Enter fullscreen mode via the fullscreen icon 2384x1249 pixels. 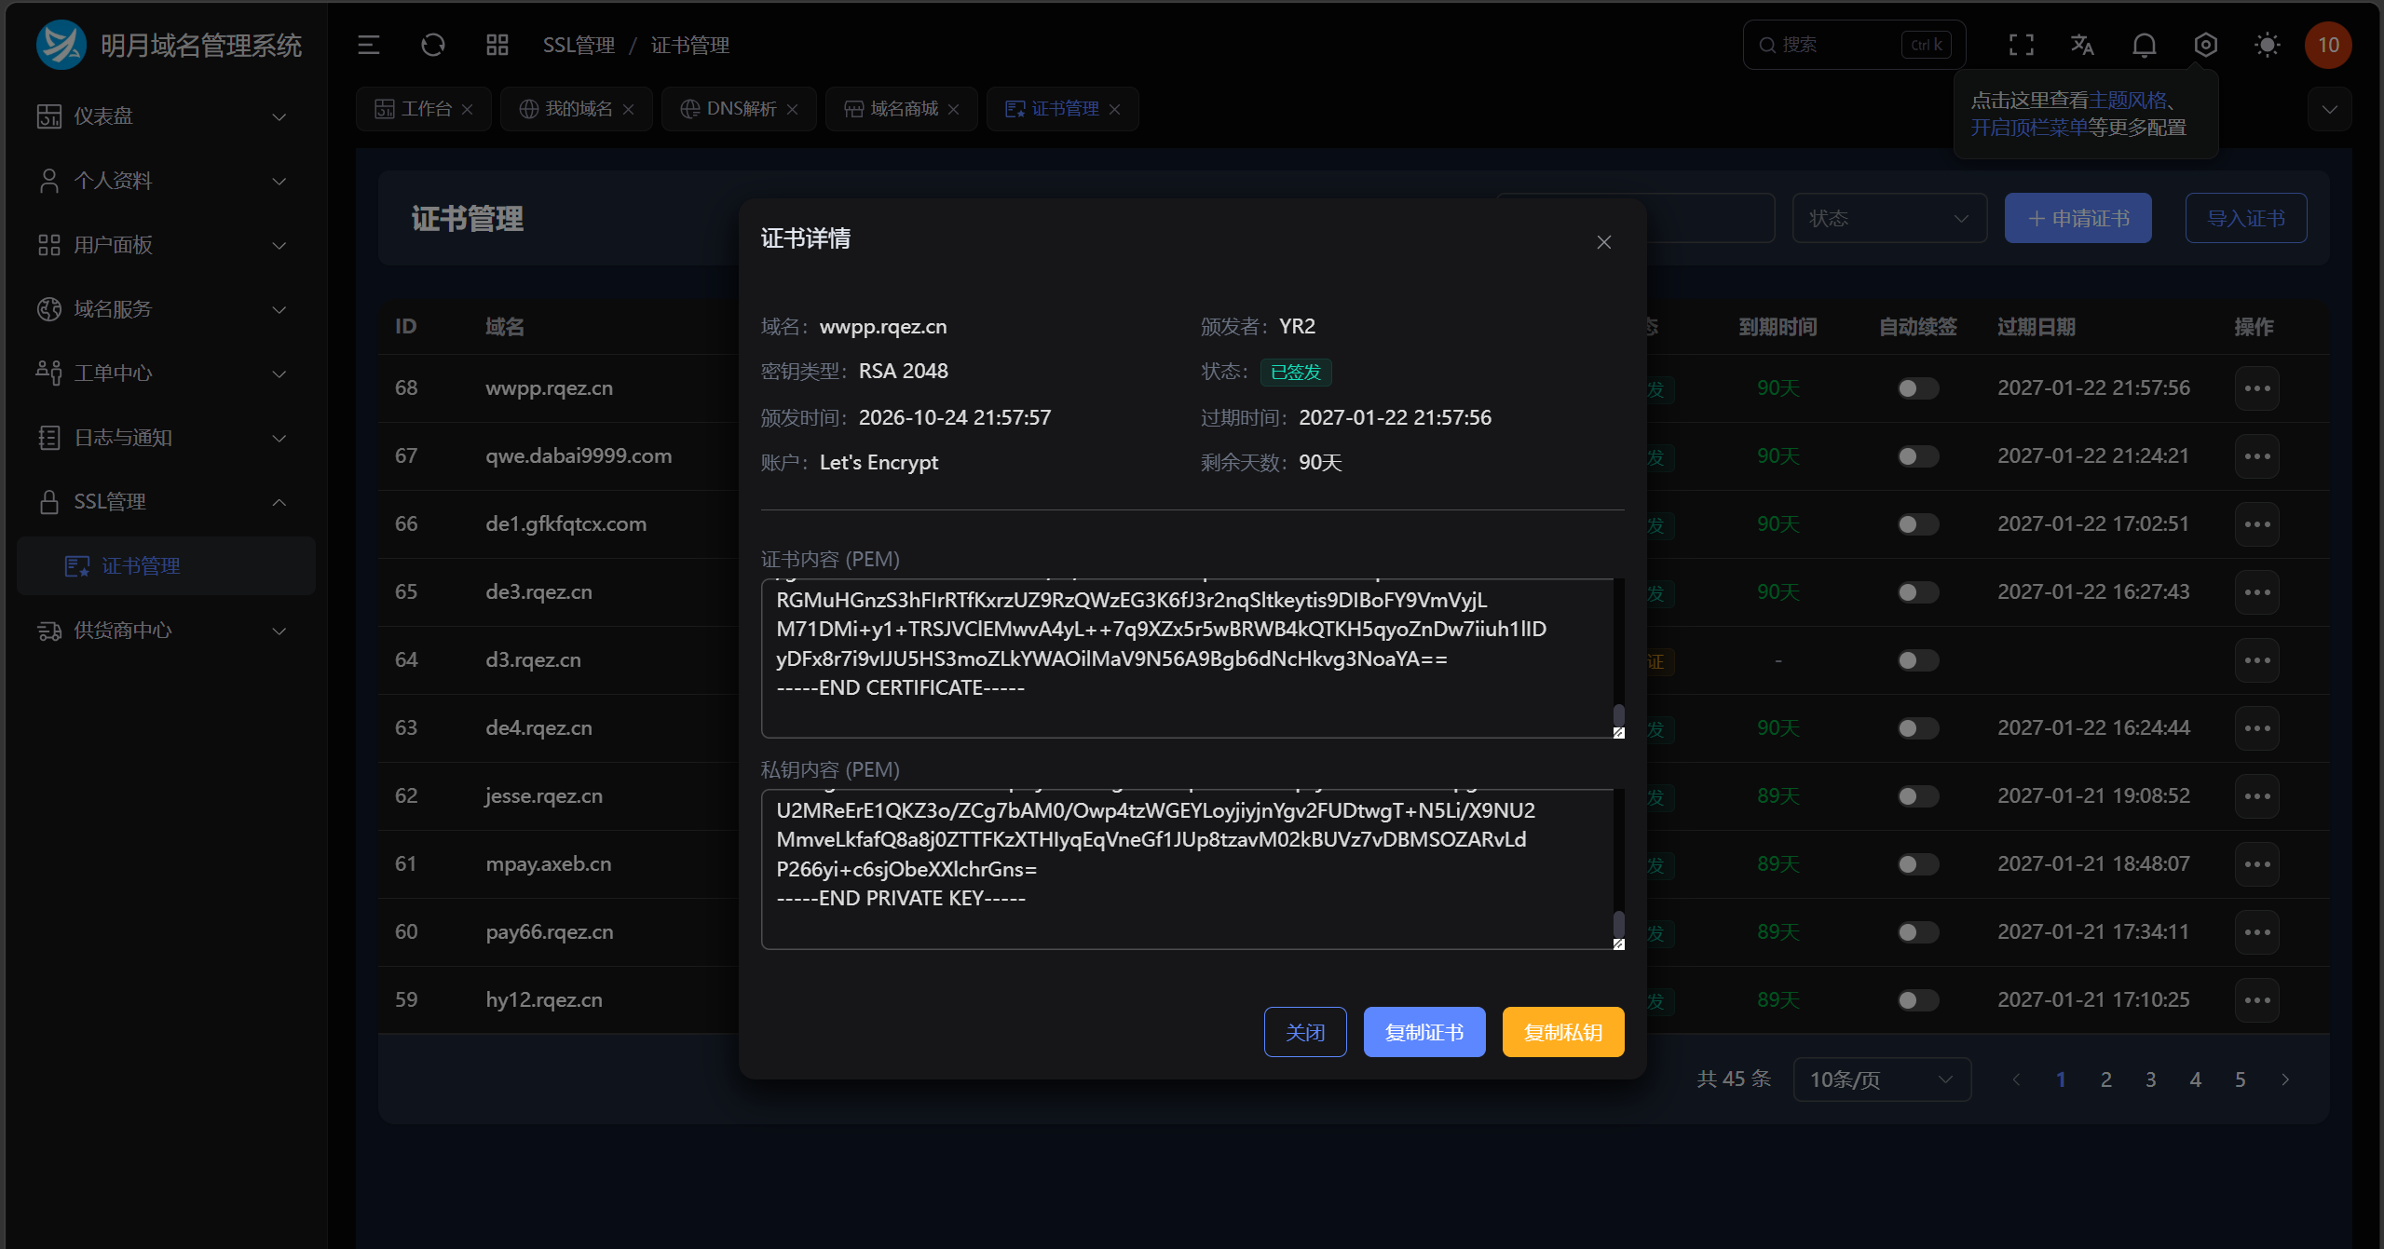click(x=2022, y=45)
